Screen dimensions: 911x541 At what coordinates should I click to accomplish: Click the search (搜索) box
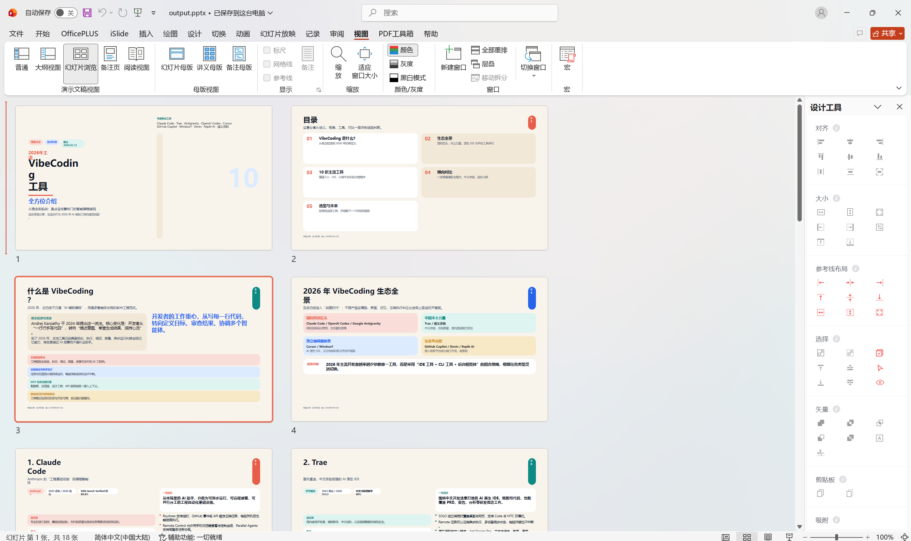(459, 13)
